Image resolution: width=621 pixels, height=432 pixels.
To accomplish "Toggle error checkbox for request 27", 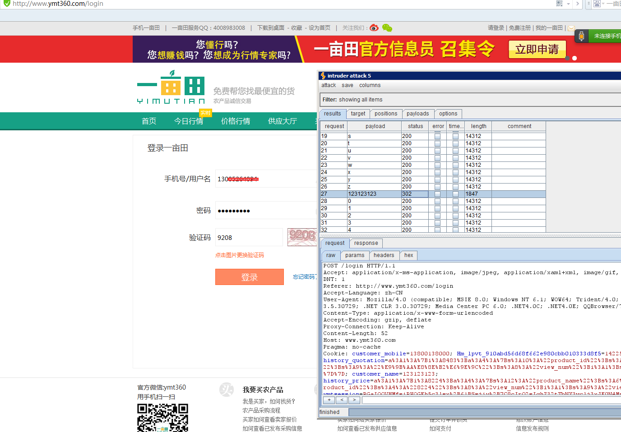I will (x=437, y=194).
